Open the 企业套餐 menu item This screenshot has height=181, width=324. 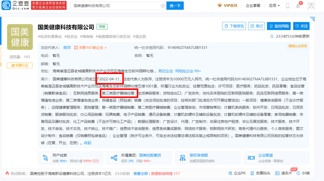(253, 6)
